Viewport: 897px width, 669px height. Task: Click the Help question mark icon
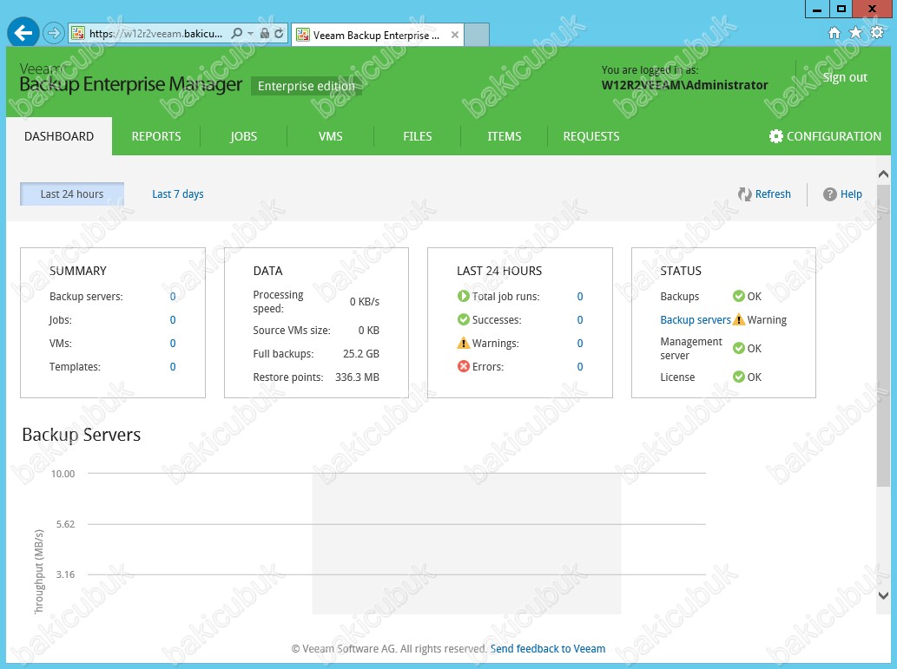pyautogui.click(x=829, y=194)
